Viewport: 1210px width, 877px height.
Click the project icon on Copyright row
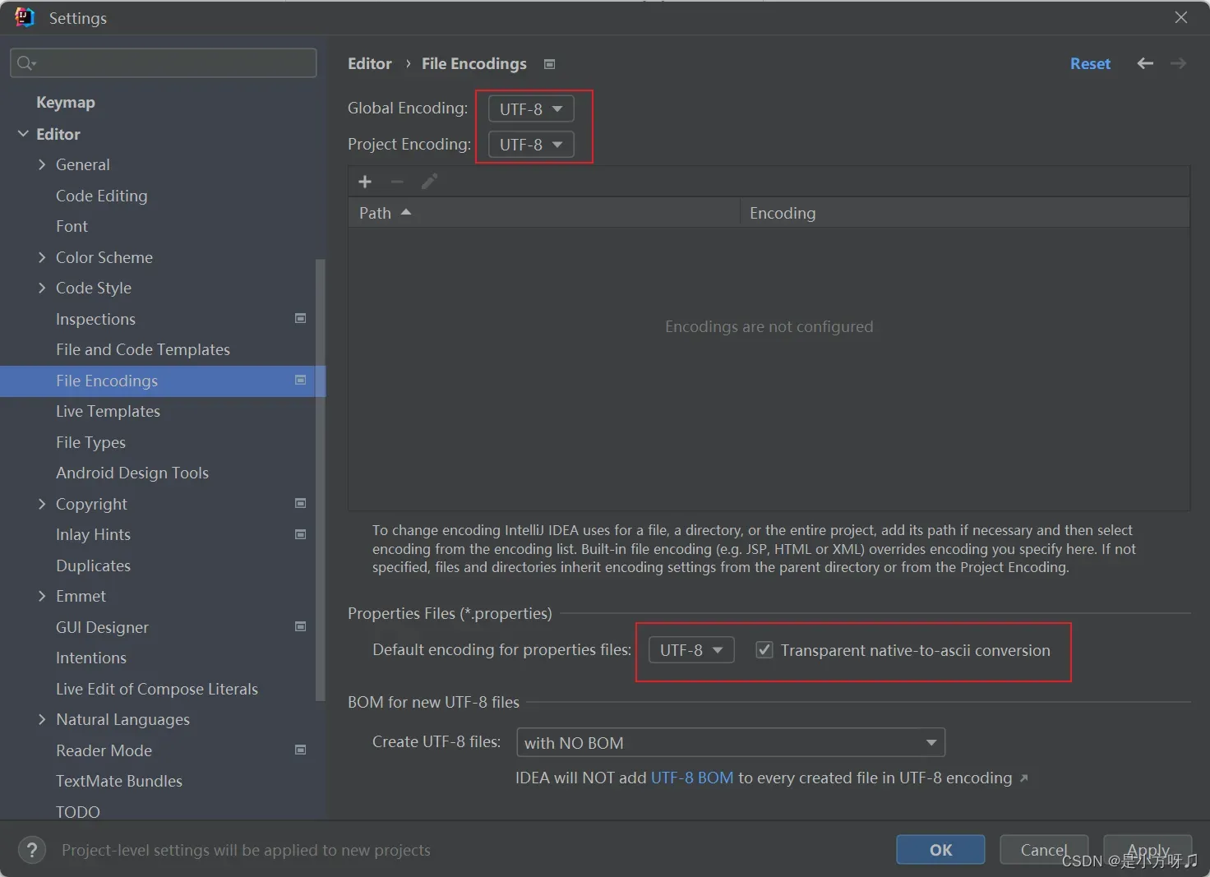(x=301, y=503)
